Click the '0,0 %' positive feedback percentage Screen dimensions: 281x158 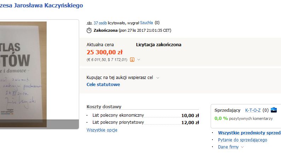(x=221, y=119)
